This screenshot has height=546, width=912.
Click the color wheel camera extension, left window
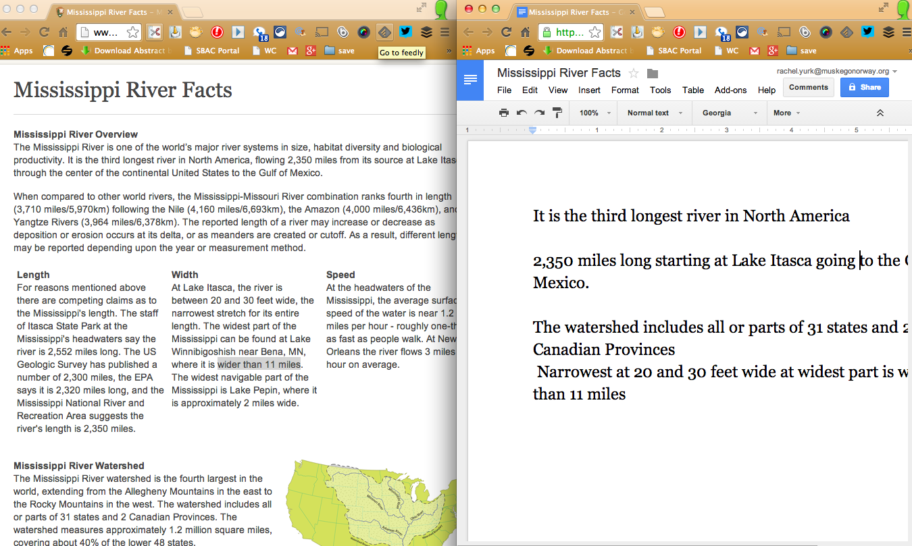[363, 32]
